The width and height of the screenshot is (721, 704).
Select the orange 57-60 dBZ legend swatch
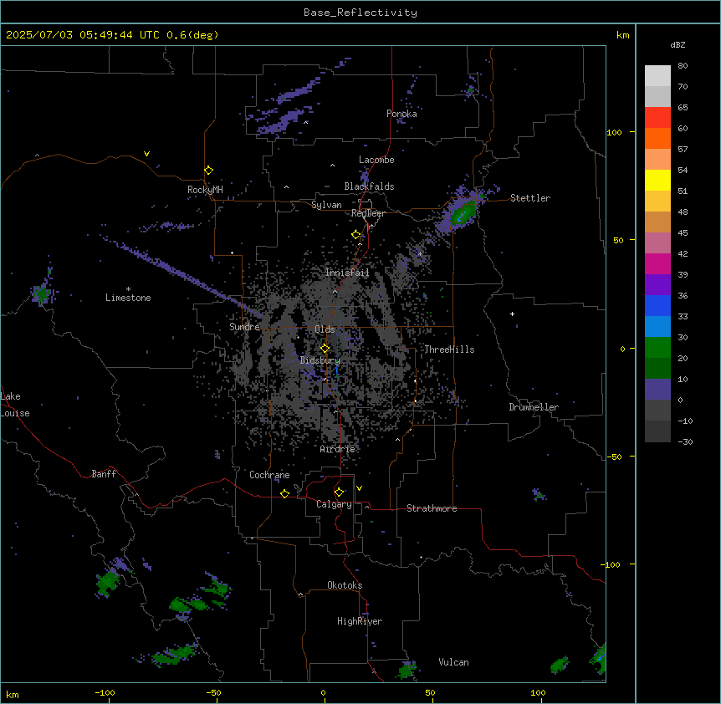(657, 138)
